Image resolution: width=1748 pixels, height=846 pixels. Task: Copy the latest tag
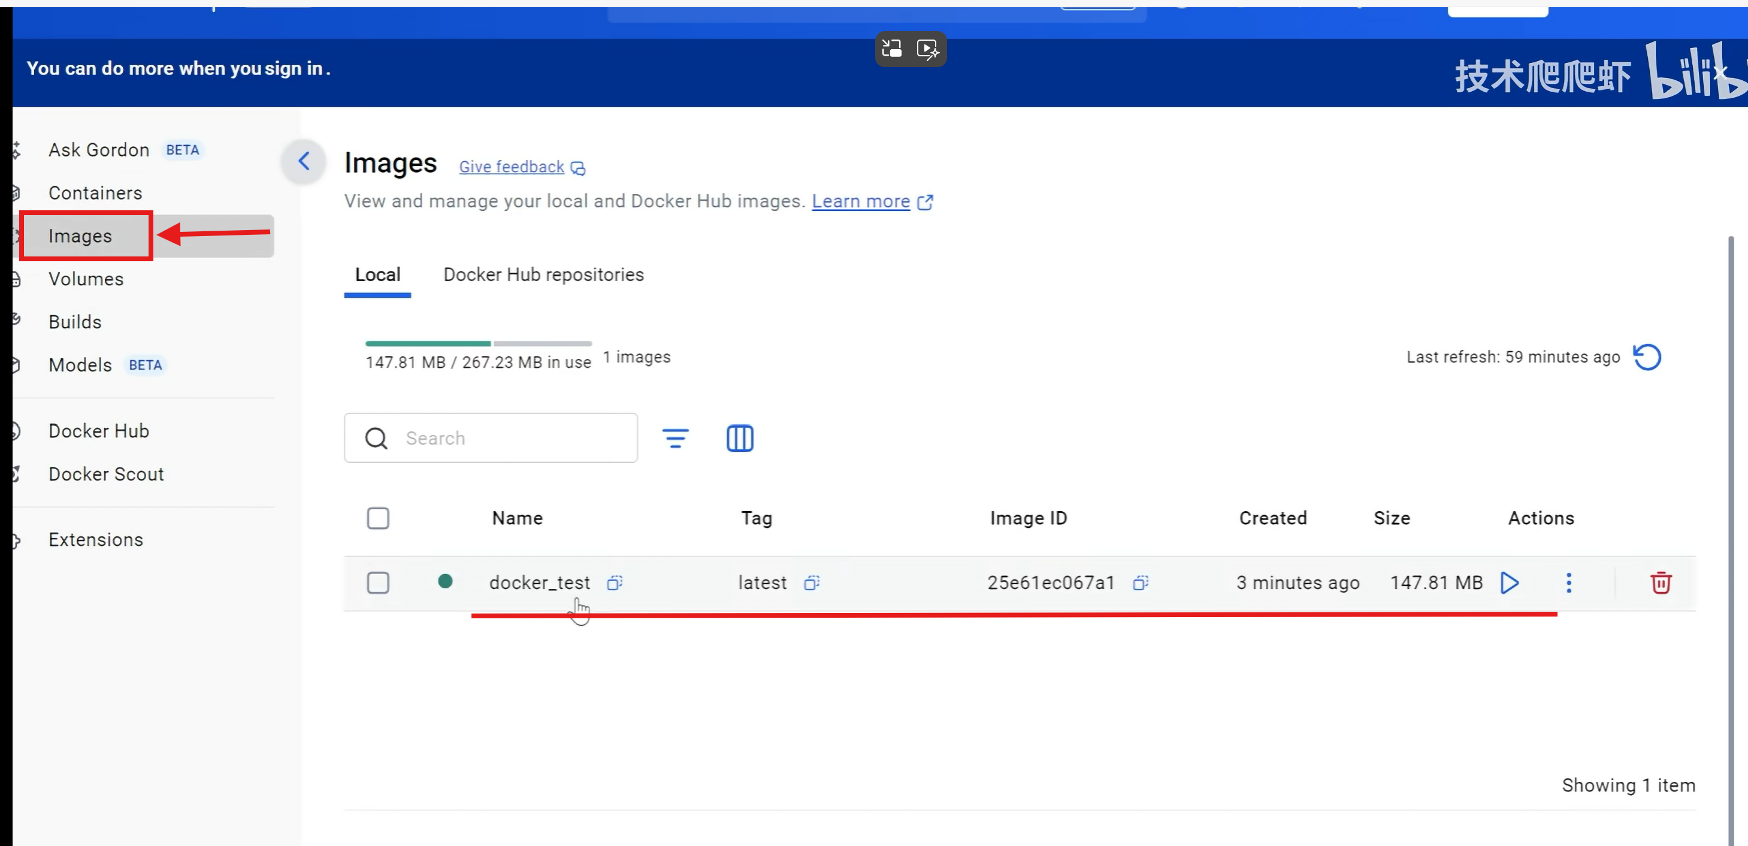(812, 583)
